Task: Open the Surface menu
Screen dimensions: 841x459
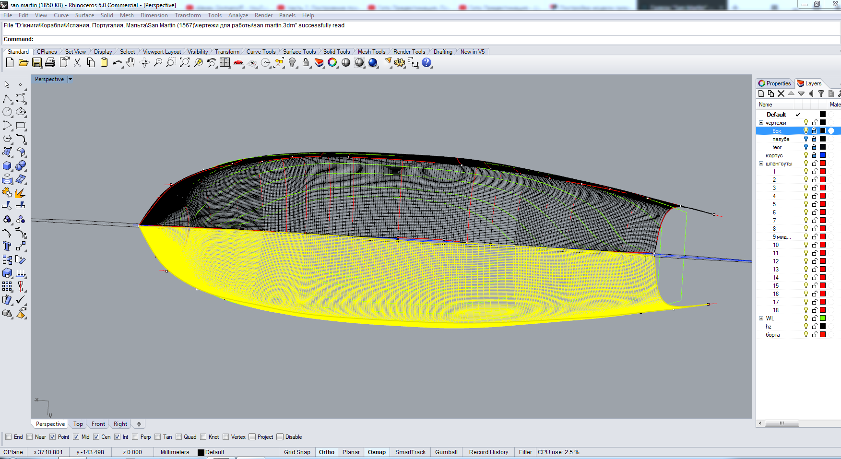Action: click(84, 15)
